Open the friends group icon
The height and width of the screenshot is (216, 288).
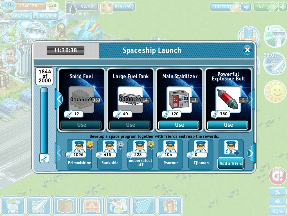(118, 206)
